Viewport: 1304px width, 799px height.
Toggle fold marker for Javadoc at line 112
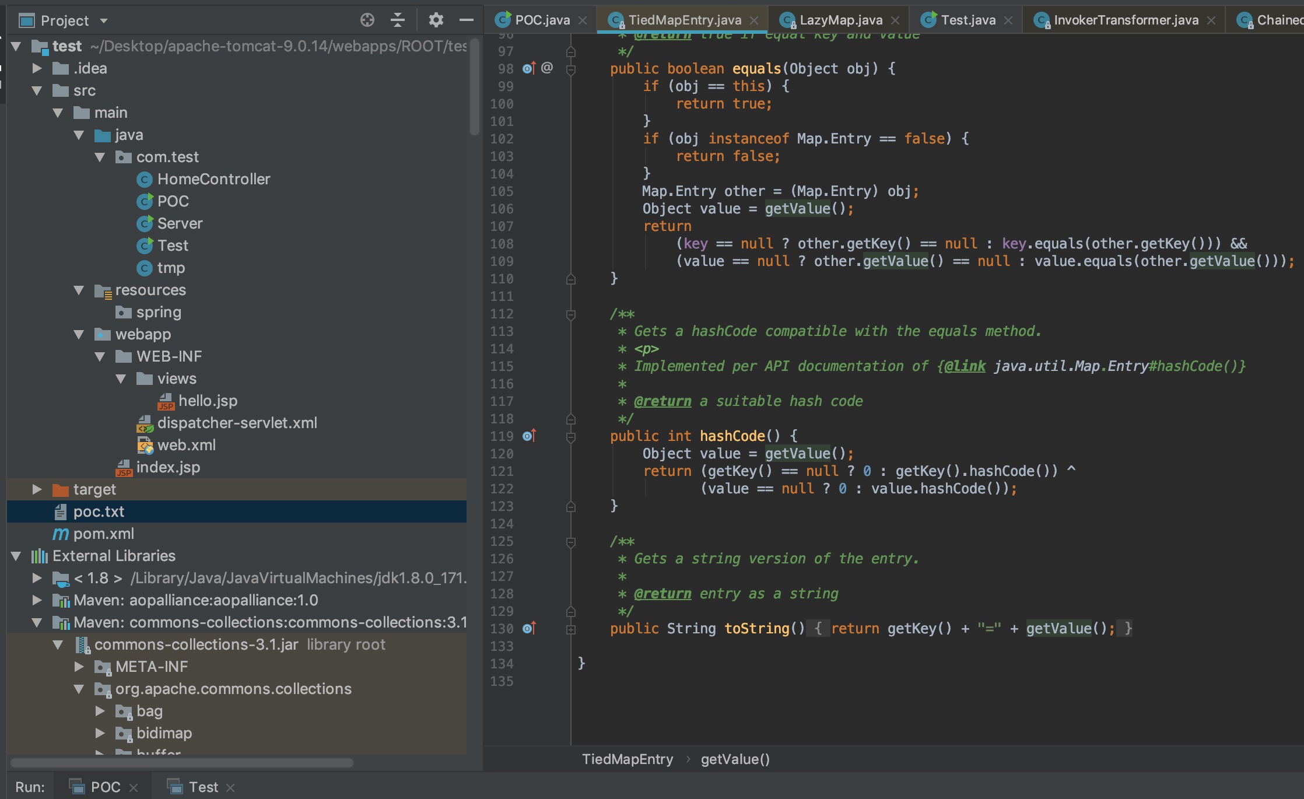[x=571, y=314]
